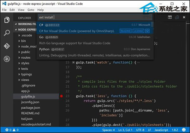Open the Help menu
The height and width of the screenshot is (133, 190).
pyautogui.click(x=41, y=10)
